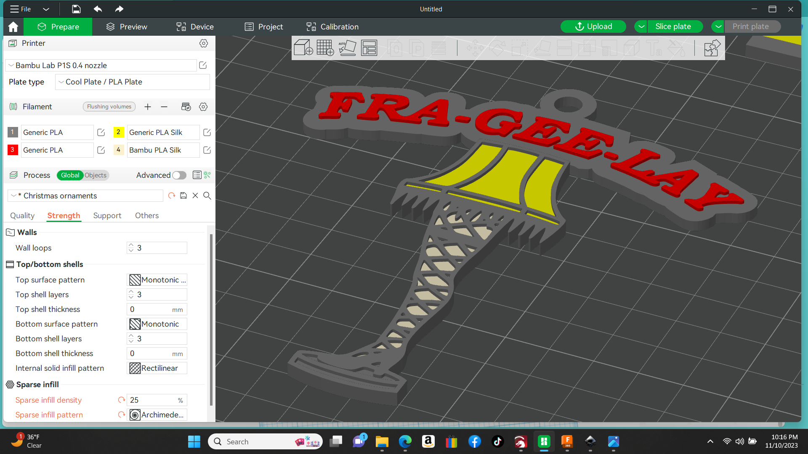Click the Home icon

(13, 26)
